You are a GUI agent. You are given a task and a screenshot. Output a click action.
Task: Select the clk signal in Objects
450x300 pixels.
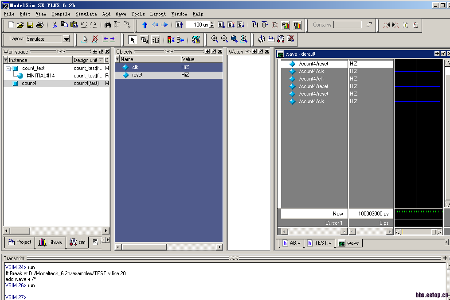pos(169,67)
